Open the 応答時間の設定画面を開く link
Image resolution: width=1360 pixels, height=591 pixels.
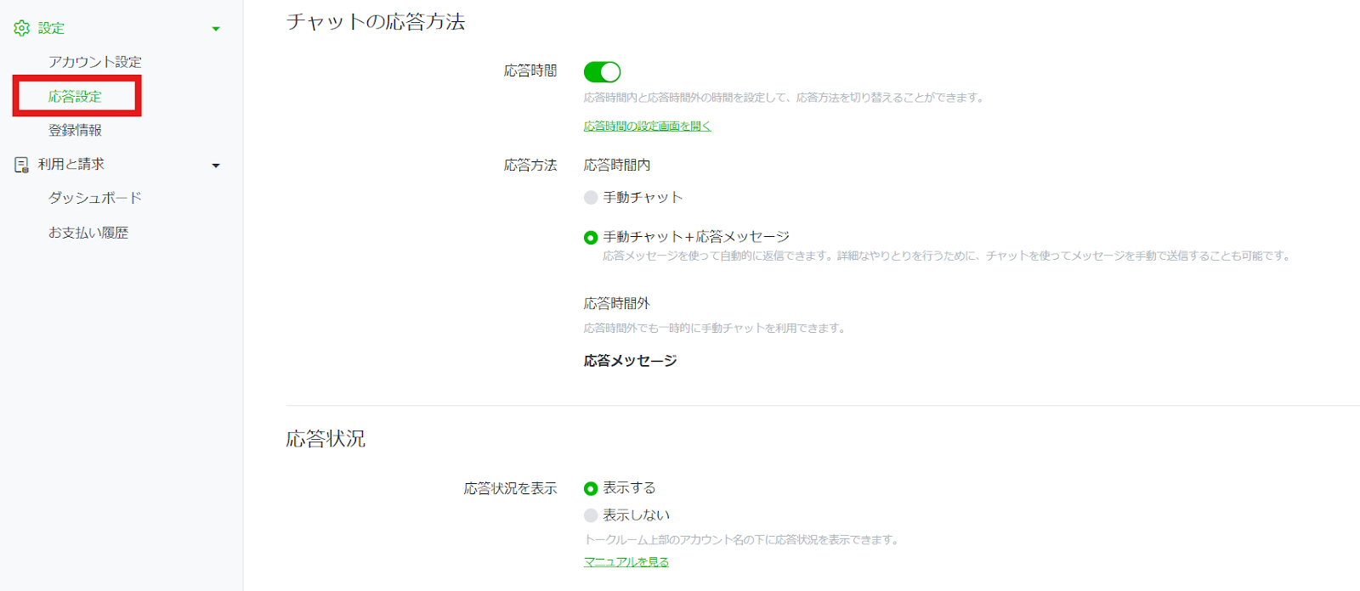point(647,127)
